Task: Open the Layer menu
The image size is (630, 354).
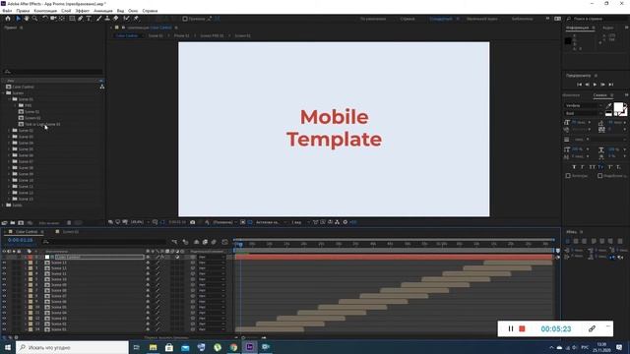Action: 66,11
